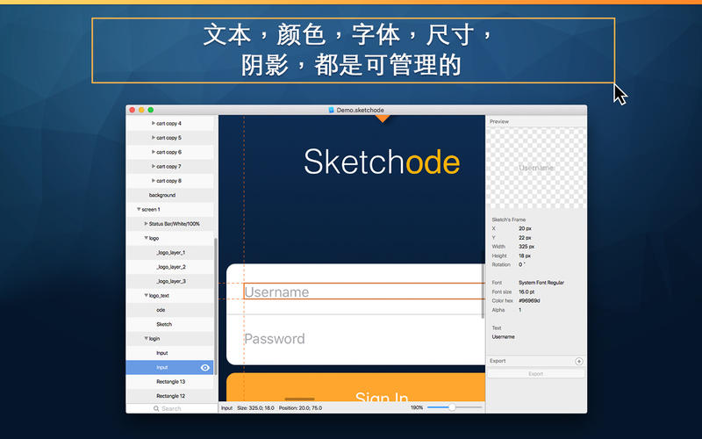Click the zoom slider track beside the 190% label

[455, 407]
